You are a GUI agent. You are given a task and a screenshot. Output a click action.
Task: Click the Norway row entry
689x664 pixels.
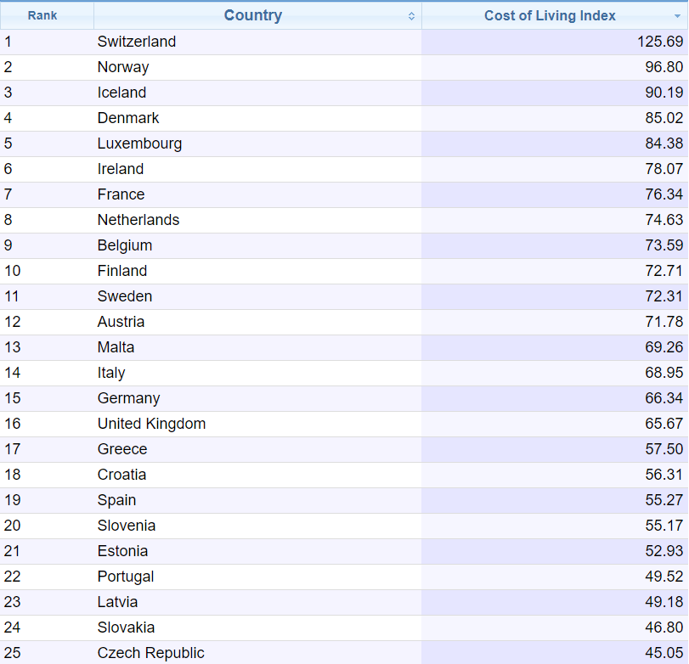pos(123,67)
